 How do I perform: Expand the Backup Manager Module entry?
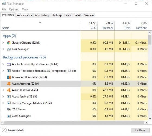coord(3,103)
